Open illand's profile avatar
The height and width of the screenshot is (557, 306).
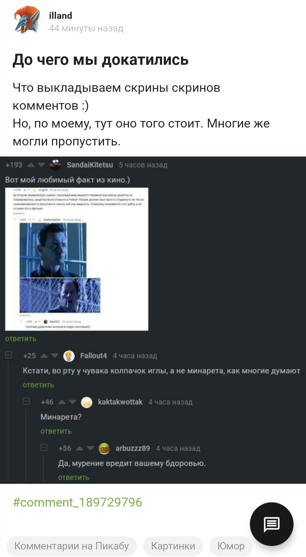pos(27,20)
